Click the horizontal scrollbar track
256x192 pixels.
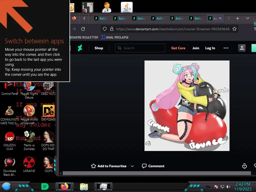tap(157, 173)
